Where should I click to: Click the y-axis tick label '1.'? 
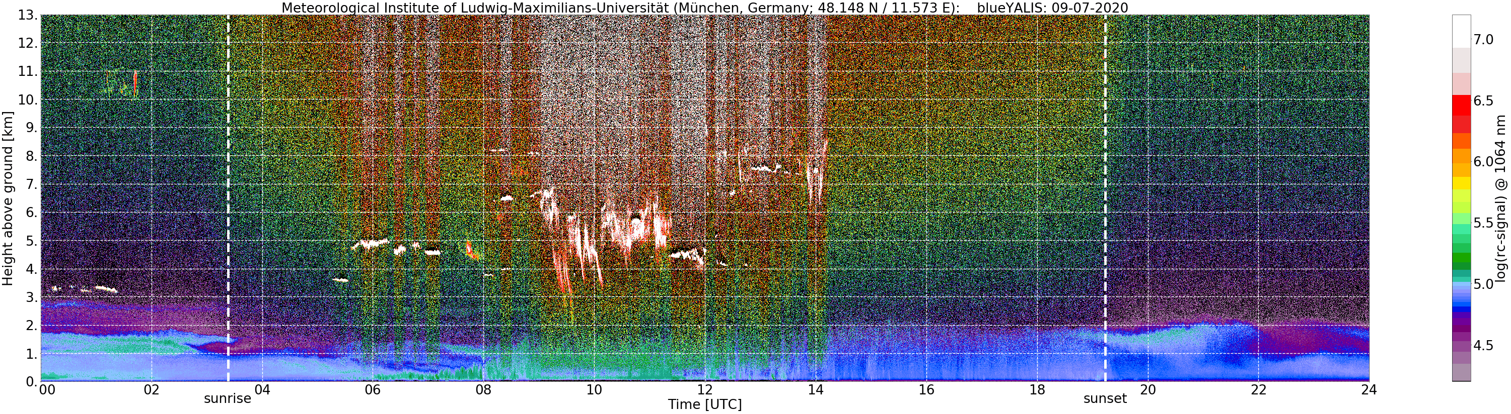[31, 354]
